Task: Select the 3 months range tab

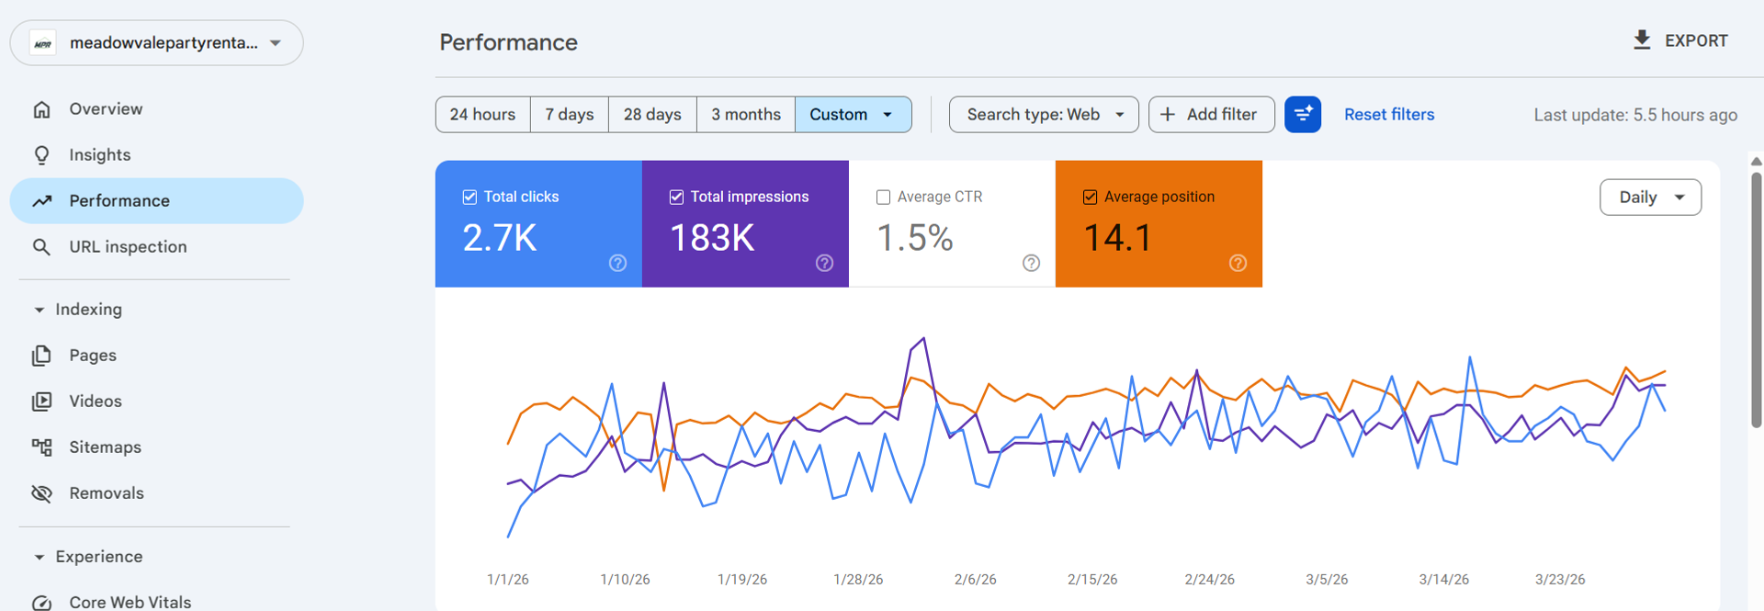Action: tap(745, 115)
